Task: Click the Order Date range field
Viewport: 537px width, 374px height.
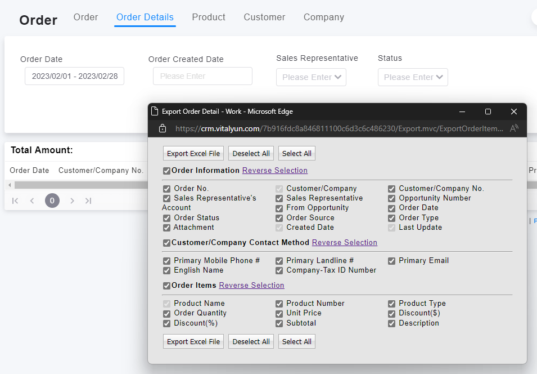Action: click(74, 76)
